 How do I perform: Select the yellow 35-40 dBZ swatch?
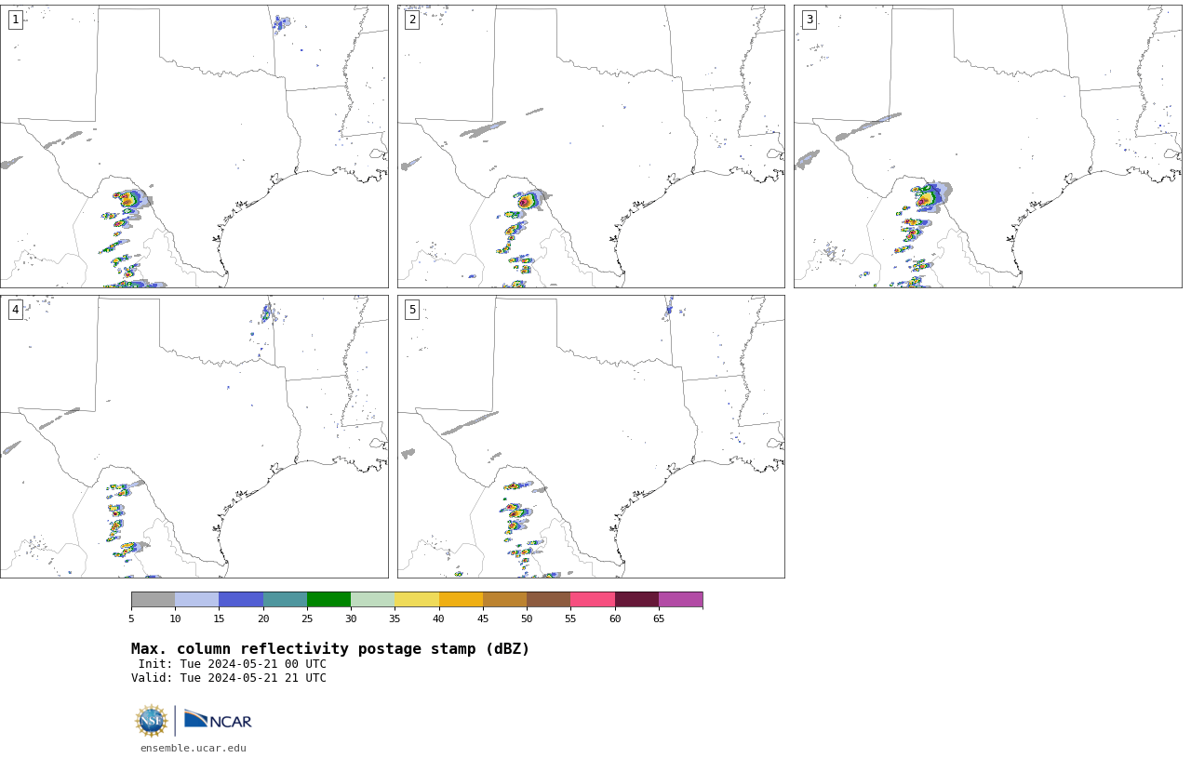(417, 600)
